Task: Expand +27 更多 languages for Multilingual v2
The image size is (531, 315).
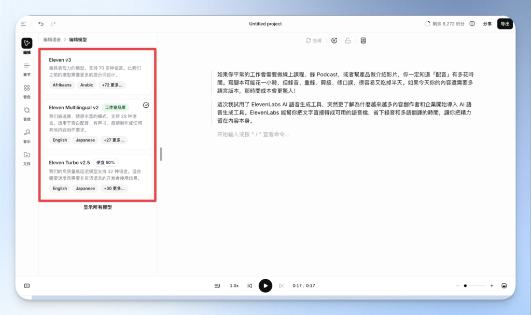Action: click(x=114, y=140)
